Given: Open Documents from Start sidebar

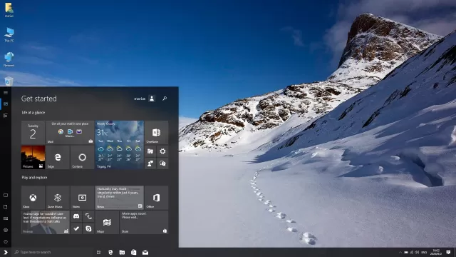Looking at the screenshot, I should (6, 207).
